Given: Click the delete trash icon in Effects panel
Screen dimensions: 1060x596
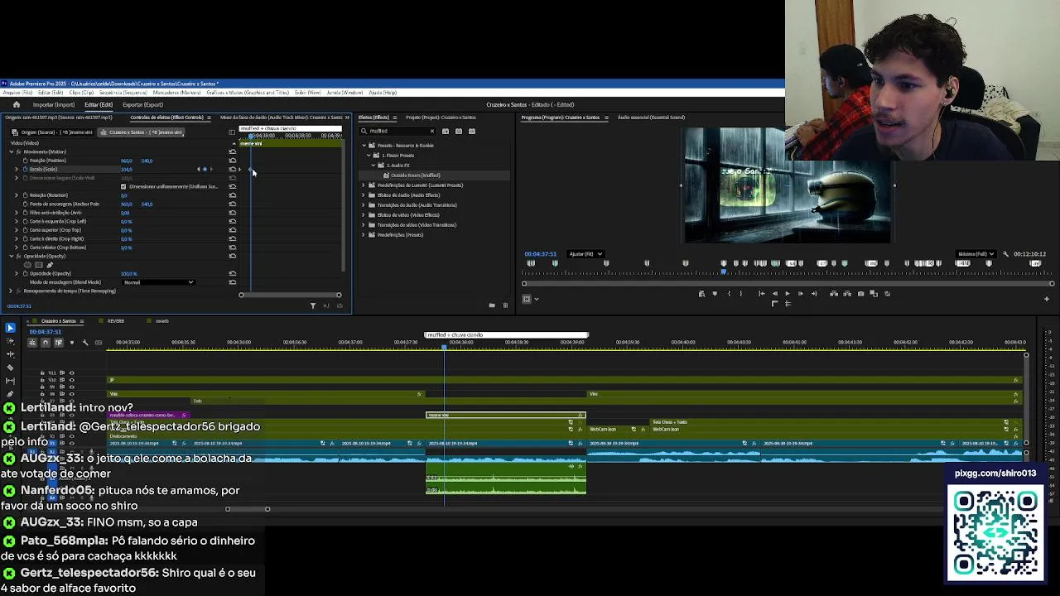Looking at the screenshot, I should click(x=505, y=305).
